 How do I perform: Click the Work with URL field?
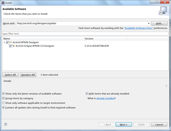[x=82, y=23]
